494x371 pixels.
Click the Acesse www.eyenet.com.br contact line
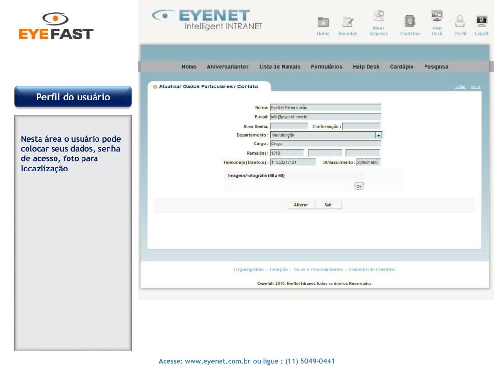click(x=247, y=361)
